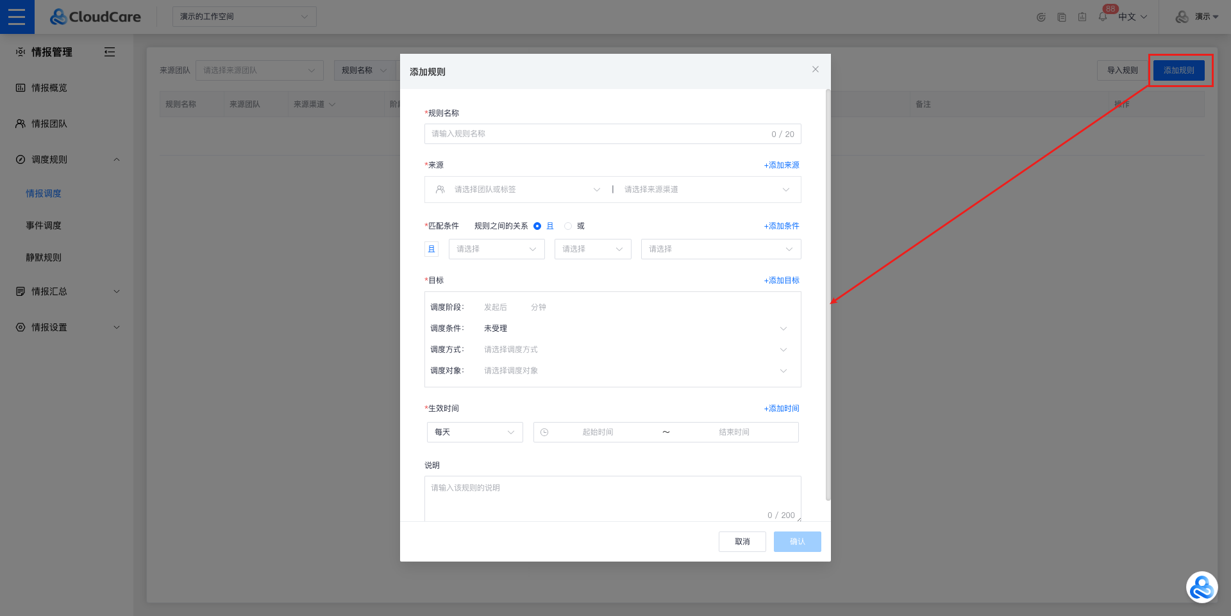This screenshot has height=616, width=1231.
Task: Click the clock icon in time range
Action: pos(544,432)
